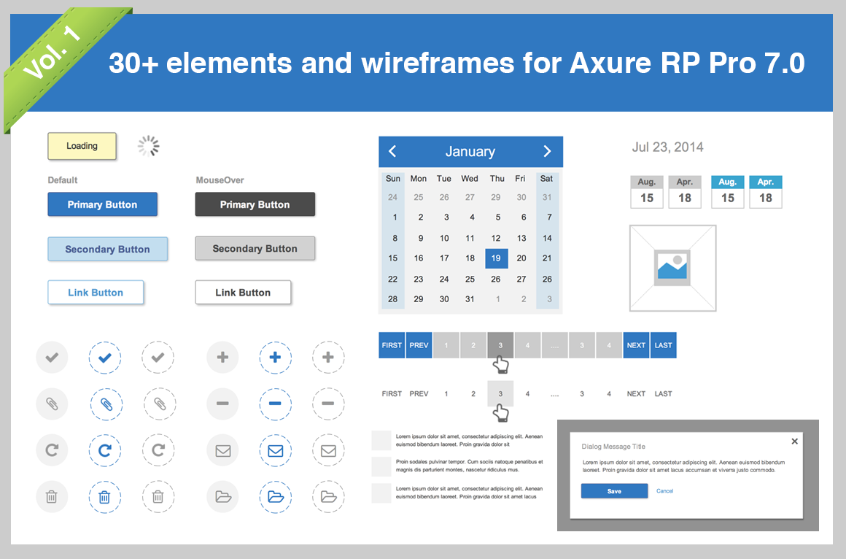Select January 19 in the calendar
Screen dimensions: 846x559
click(x=496, y=258)
